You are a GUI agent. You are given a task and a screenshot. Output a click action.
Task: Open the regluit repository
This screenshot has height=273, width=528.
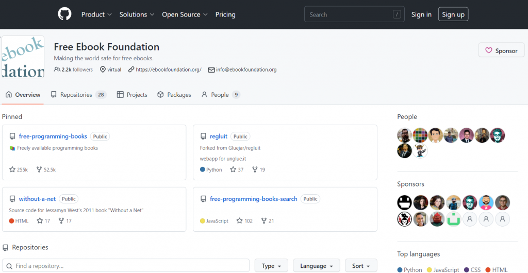tap(219, 136)
